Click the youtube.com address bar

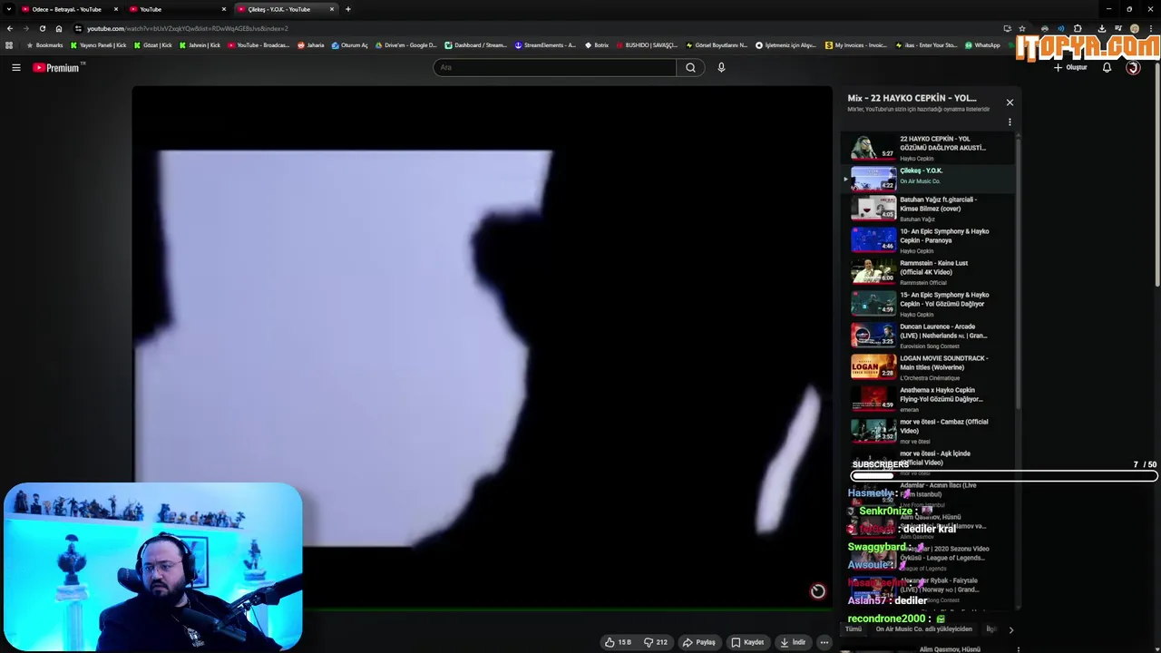[535, 28]
